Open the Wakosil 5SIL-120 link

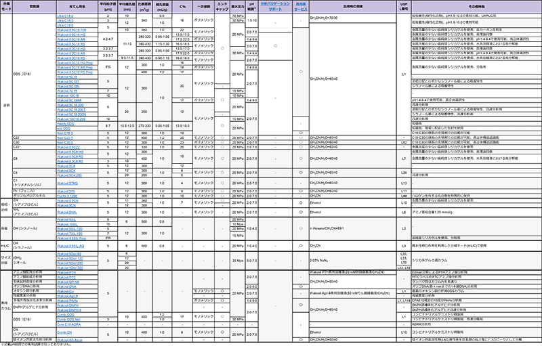70,229
